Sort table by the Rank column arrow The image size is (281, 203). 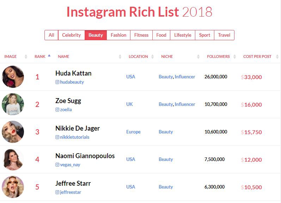pos(49,56)
